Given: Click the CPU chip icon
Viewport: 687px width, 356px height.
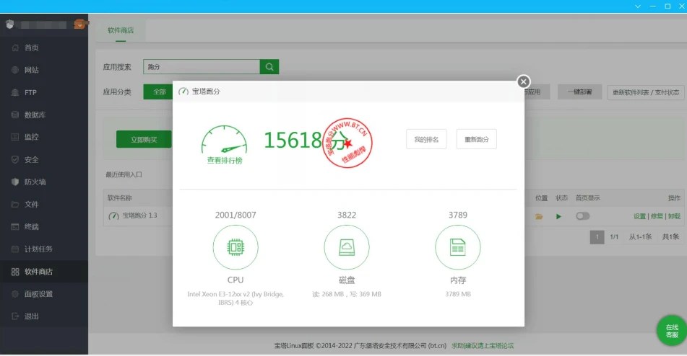Looking at the screenshot, I should point(236,247).
